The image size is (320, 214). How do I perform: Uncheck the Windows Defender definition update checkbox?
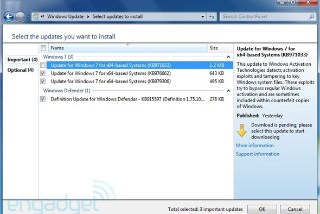pyautogui.click(x=43, y=99)
